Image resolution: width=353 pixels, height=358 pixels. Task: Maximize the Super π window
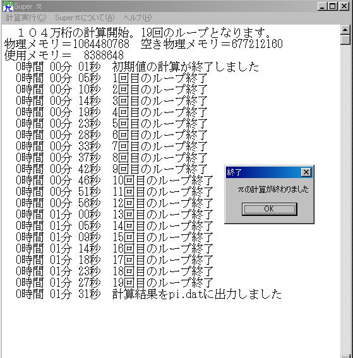pyautogui.click(x=332, y=6)
